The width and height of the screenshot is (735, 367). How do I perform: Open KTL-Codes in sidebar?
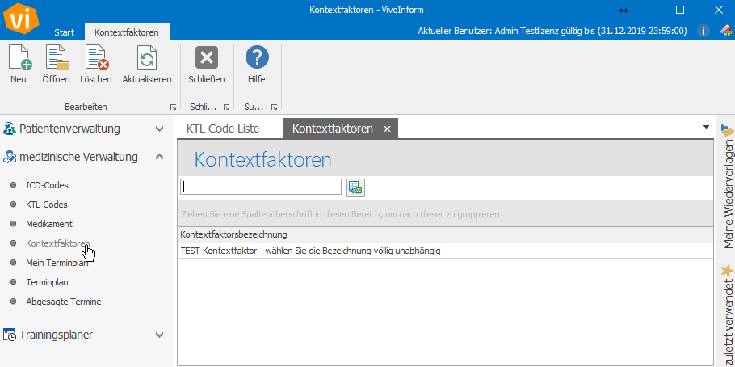(46, 205)
